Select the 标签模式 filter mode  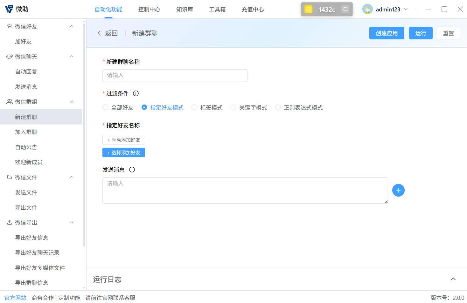coord(194,107)
